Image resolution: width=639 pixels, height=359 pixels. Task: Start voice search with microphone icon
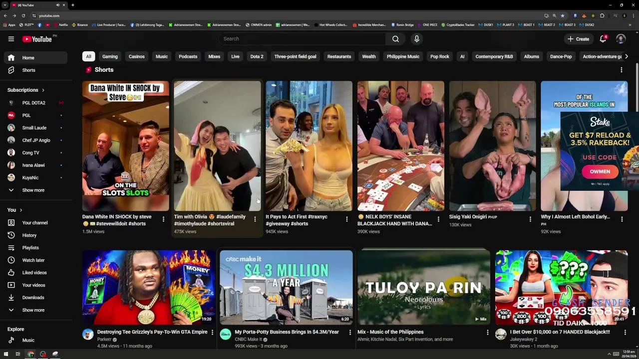pyautogui.click(x=417, y=39)
